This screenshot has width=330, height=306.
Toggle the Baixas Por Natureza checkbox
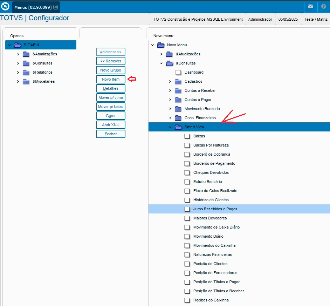[187, 145]
